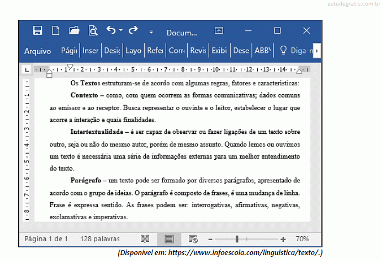Switch to the Design tab
The width and height of the screenshot is (381, 260).
point(112,51)
